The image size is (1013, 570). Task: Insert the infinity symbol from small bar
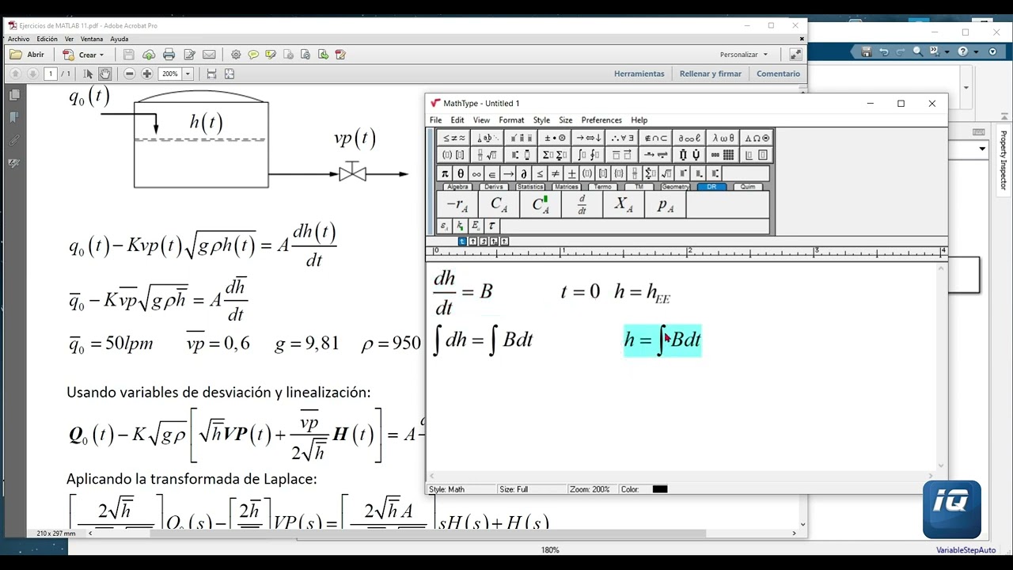click(476, 173)
